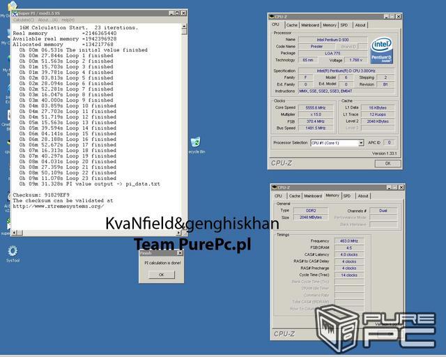This screenshot has height=357, width=446.
Task: Click the 16M Calculation Start line
Action: tap(79, 28)
